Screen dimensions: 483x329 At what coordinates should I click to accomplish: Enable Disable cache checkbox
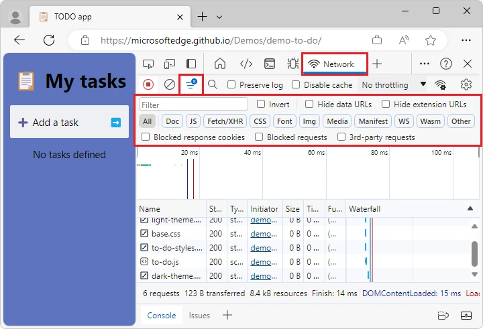pyautogui.click(x=296, y=84)
